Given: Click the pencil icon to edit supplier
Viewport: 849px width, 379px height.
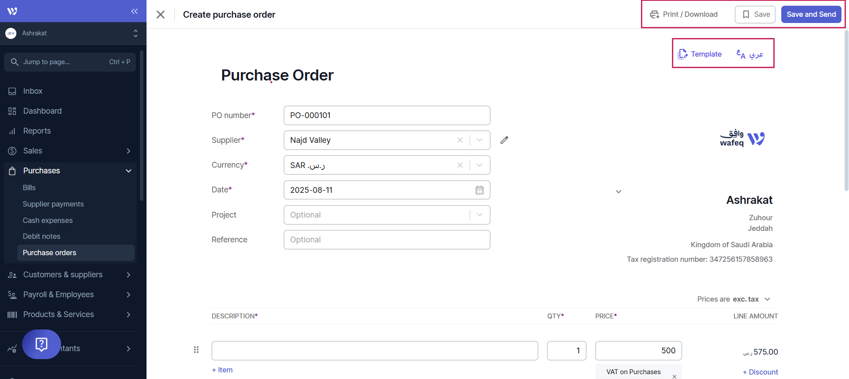Looking at the screenshot, I should pyautogui.click(x=504, y=140).
